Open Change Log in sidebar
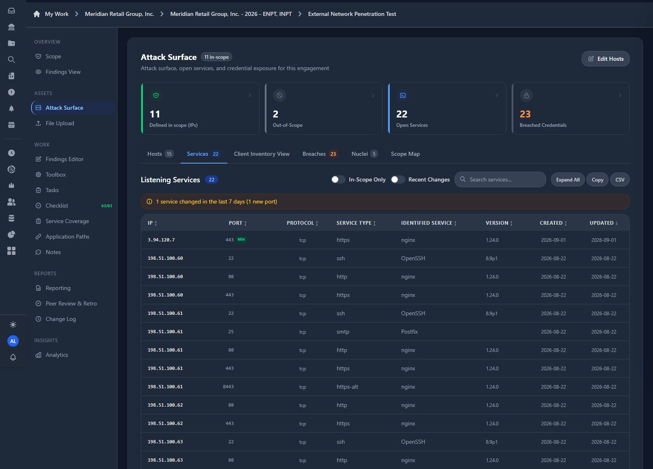 click(x=60, y=319)
